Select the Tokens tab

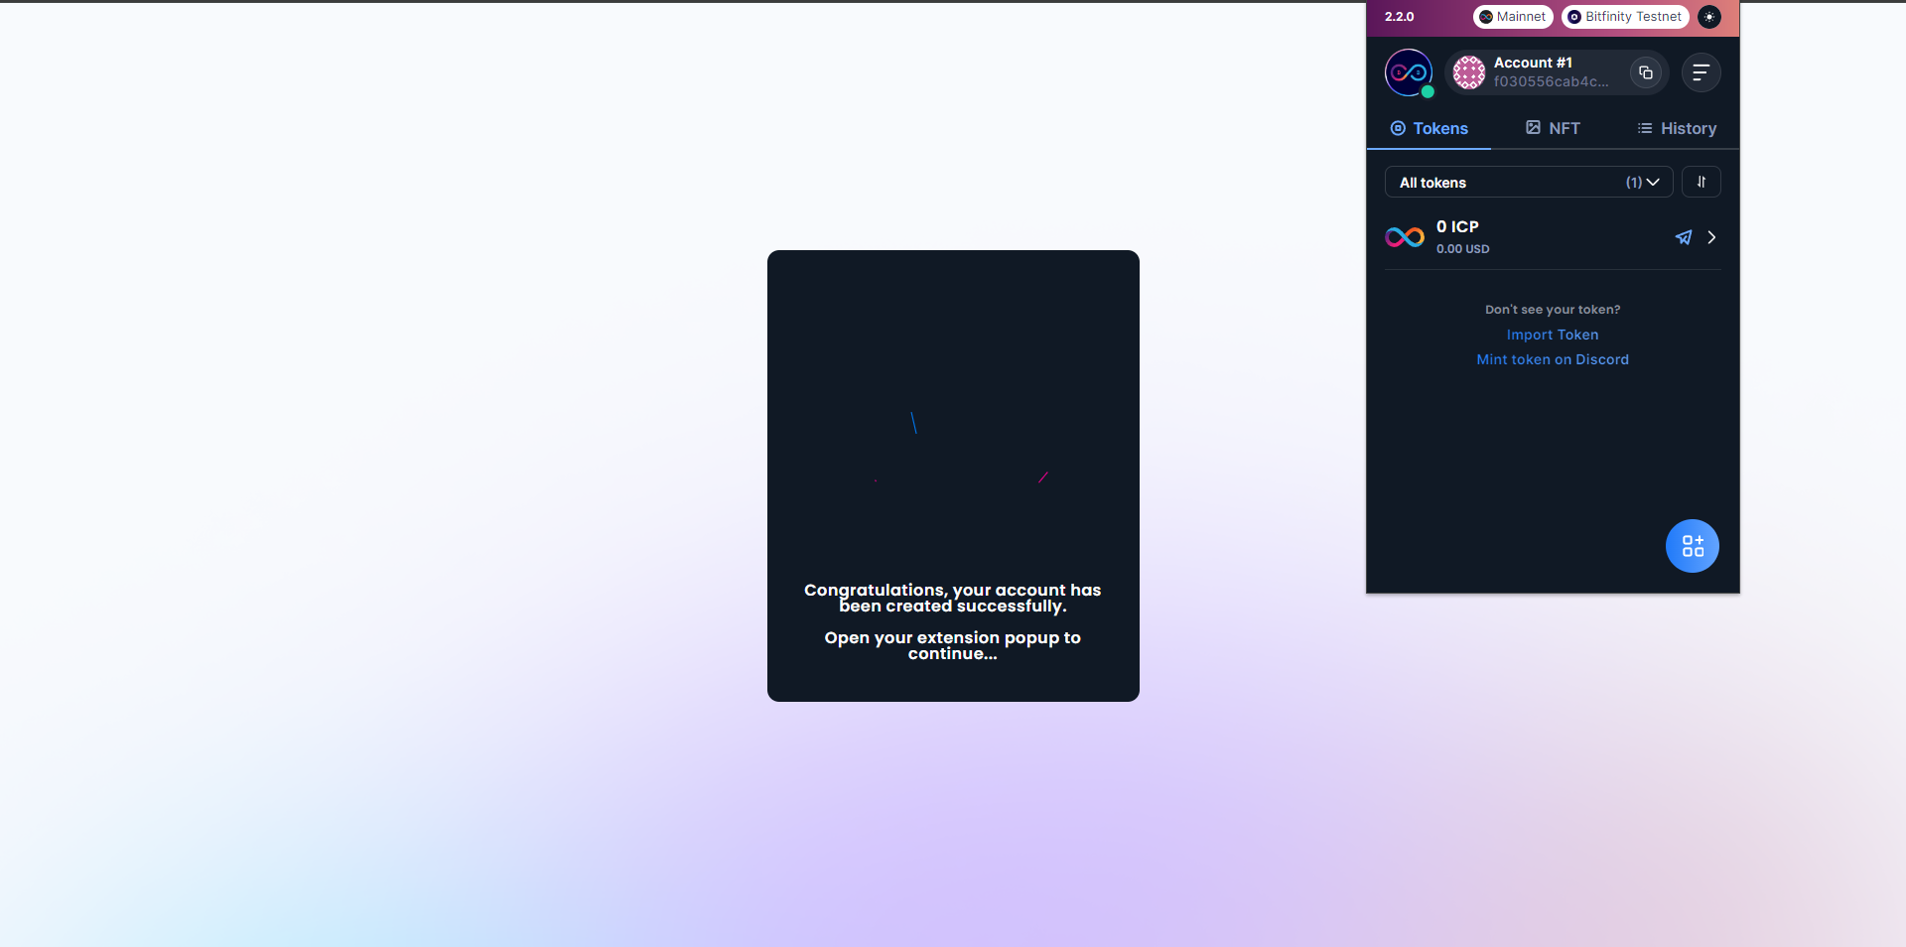pos(1429,128)
